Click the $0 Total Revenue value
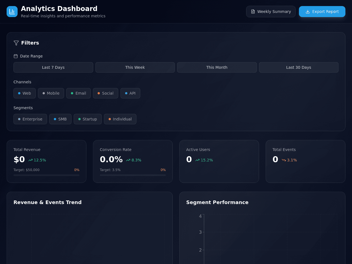352x264 pixels. [19, 159]
